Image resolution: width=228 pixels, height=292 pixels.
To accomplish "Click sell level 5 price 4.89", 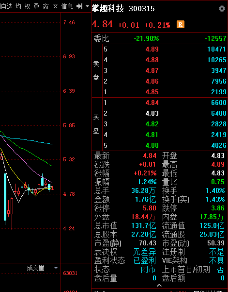I will (152, 49).
